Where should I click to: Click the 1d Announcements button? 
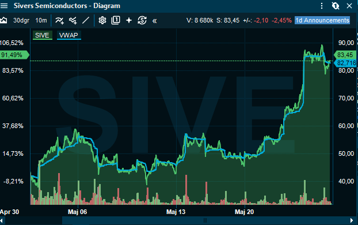pyautogui.click(x=322, y=20)
